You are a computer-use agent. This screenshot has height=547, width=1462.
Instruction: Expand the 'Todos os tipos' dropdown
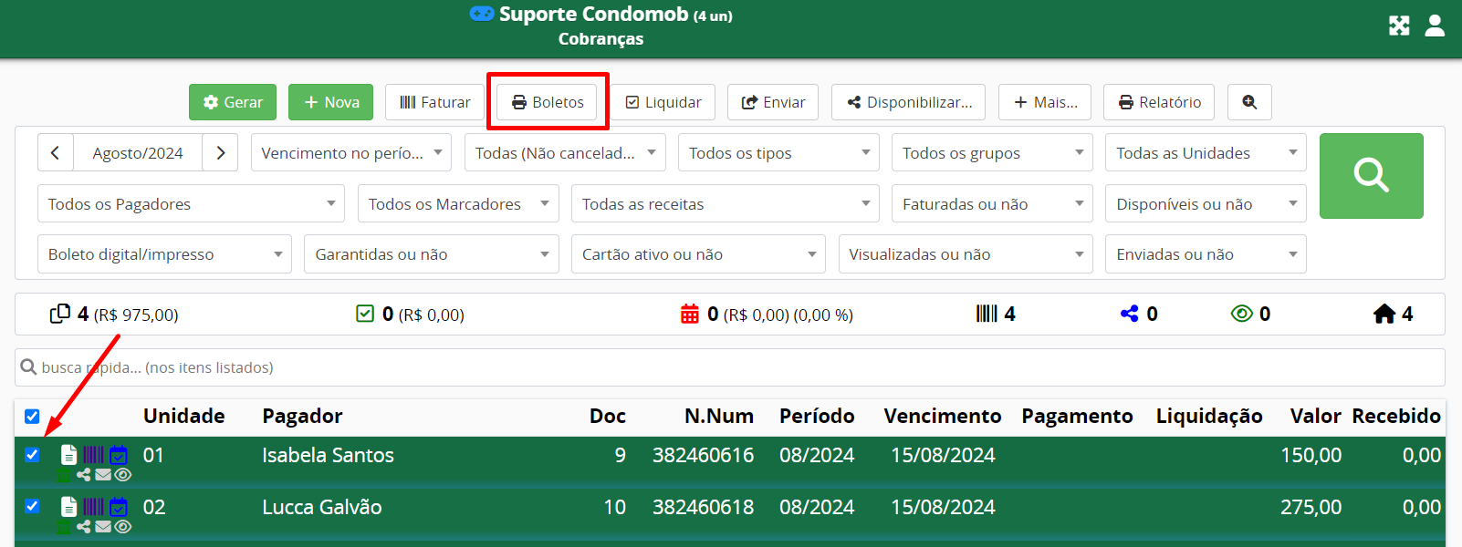pyautogui.click(x=778, y=153)
